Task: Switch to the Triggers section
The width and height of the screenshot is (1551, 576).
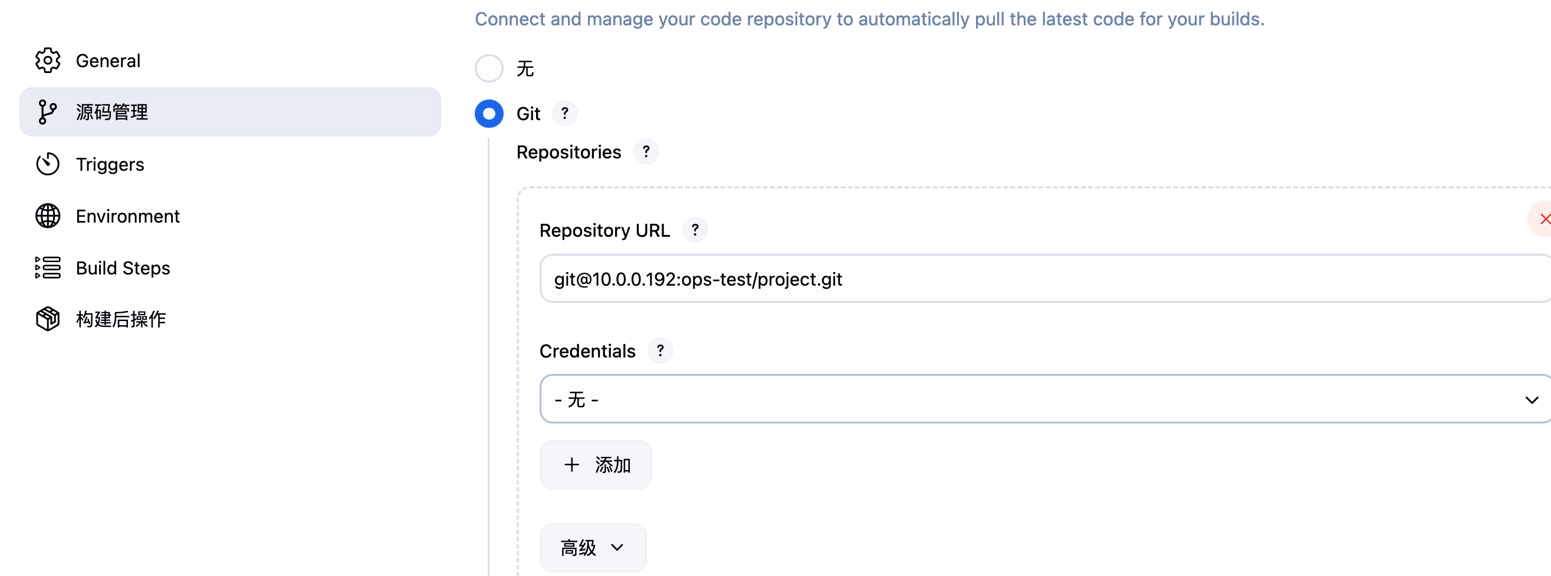Action: pos(110,164)
